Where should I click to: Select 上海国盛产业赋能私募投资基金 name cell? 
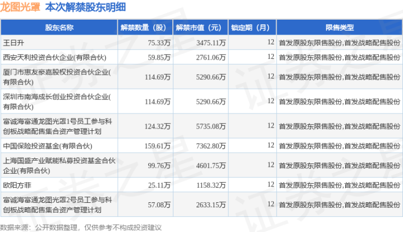click(x=59, y=165)
